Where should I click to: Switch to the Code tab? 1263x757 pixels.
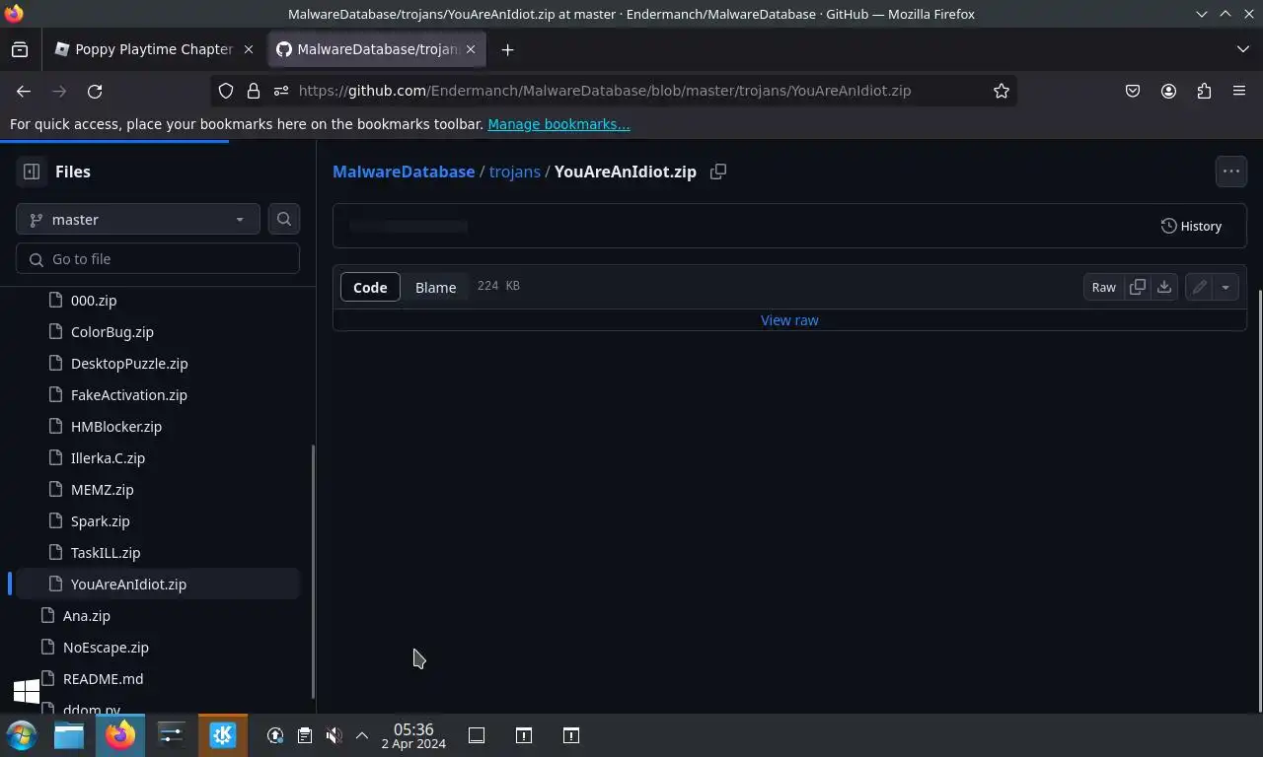[370, 287]
